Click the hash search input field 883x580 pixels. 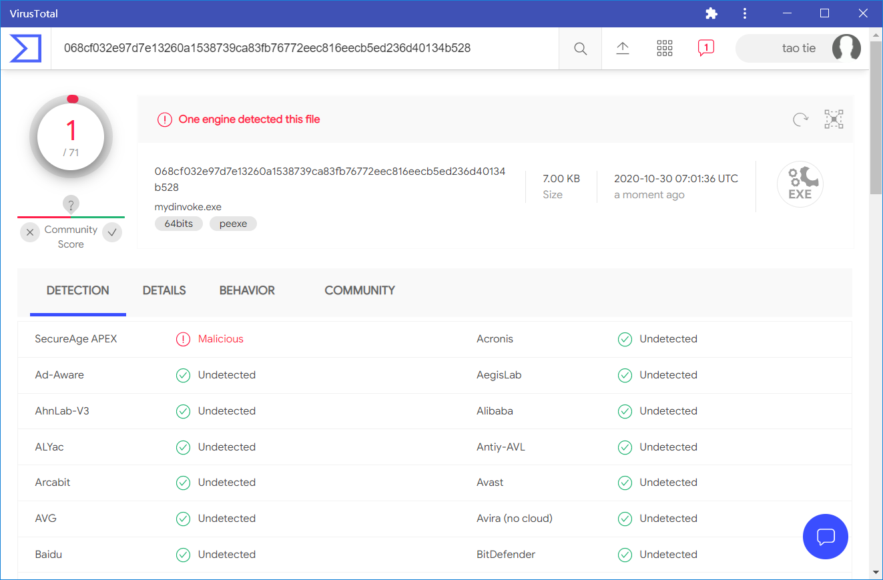(306, 48)
